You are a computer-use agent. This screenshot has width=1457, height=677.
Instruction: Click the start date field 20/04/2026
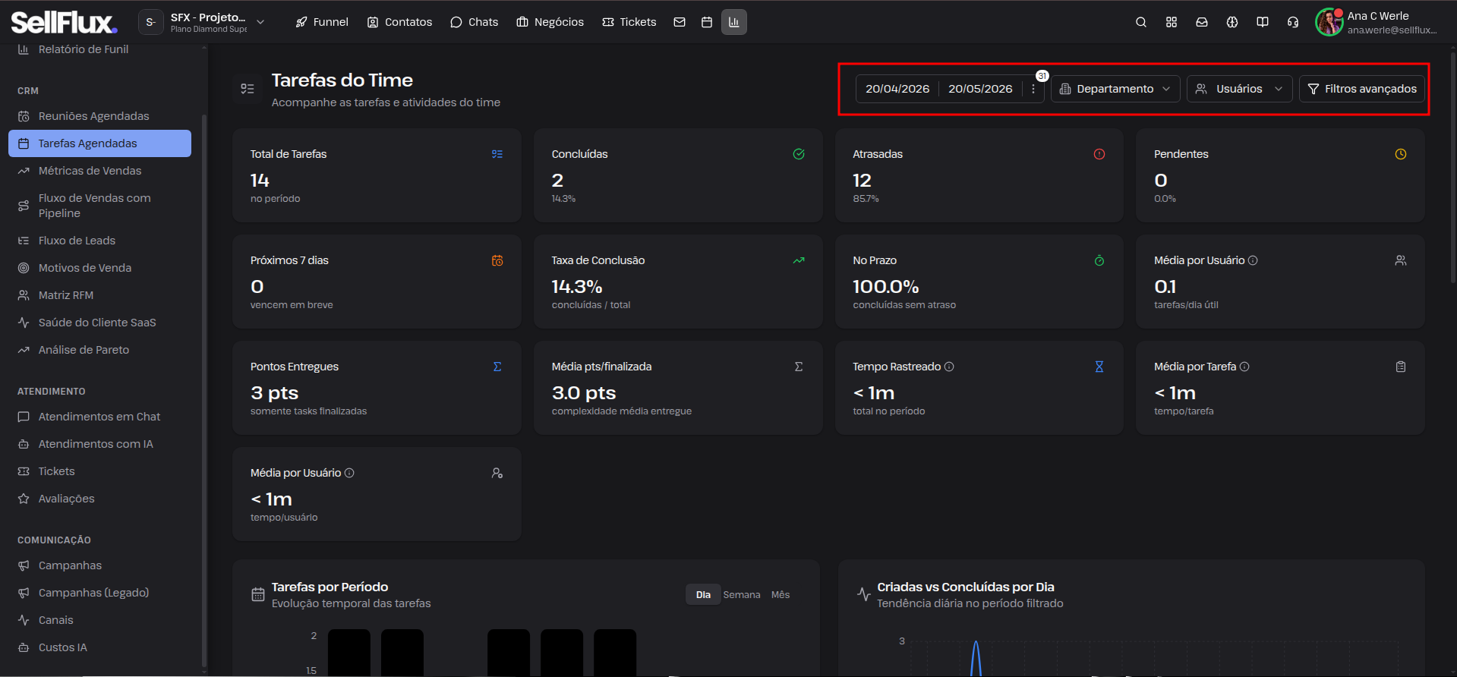(x=897, y=89)
